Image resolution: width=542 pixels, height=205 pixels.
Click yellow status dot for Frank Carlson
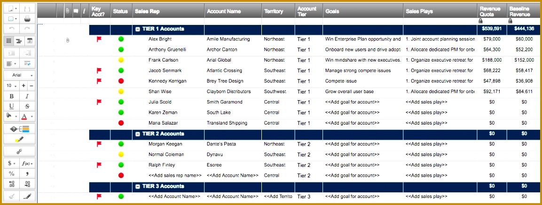[x=121, y=60]
